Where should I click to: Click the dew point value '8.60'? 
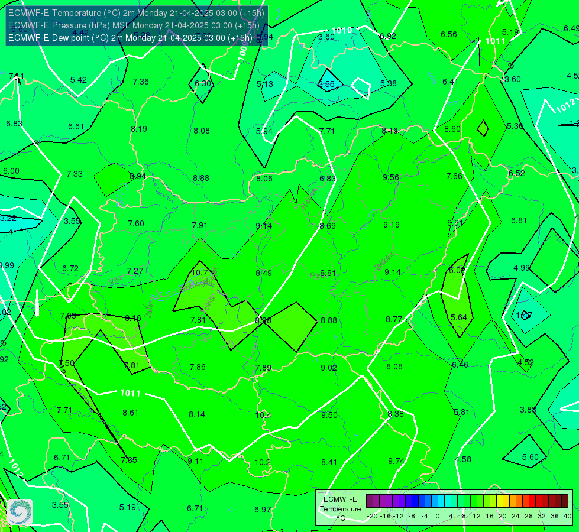click(452, 129)
